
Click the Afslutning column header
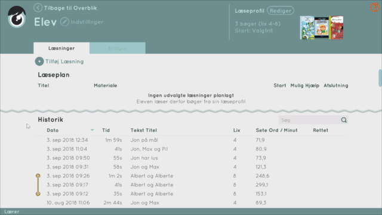pyautogui.click(x=335, y=85)
